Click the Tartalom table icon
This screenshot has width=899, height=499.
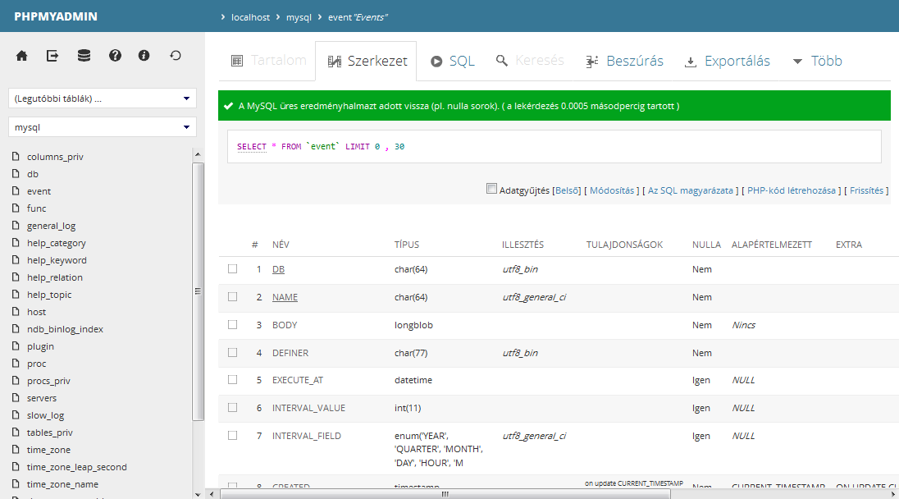pos(237,61)
